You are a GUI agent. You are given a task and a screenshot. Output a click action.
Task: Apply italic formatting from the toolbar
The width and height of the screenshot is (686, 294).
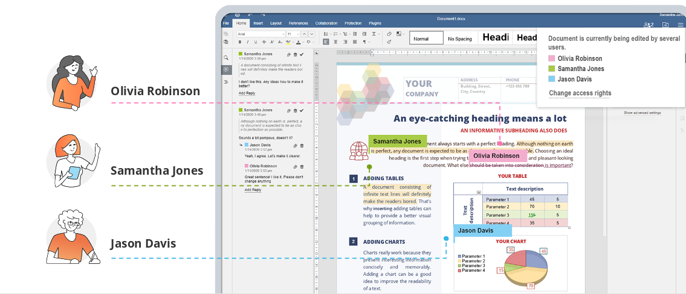(x=248, y=42)
